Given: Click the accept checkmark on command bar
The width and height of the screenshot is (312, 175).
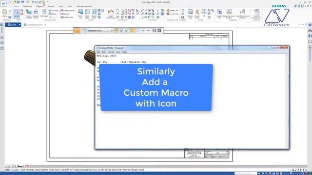Looking at the screenshot, I should tap(154, 31).
